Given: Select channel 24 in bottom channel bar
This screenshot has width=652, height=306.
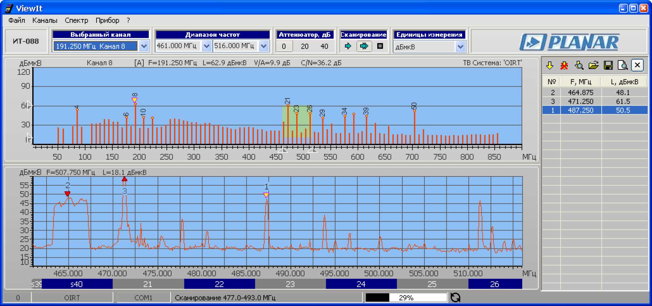Looking at the screenshot, I should point(361,284).
